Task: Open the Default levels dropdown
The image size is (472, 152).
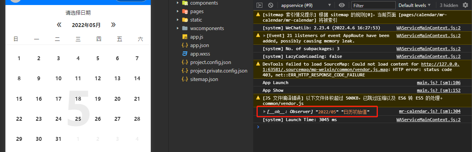Action: pos(415,5)
